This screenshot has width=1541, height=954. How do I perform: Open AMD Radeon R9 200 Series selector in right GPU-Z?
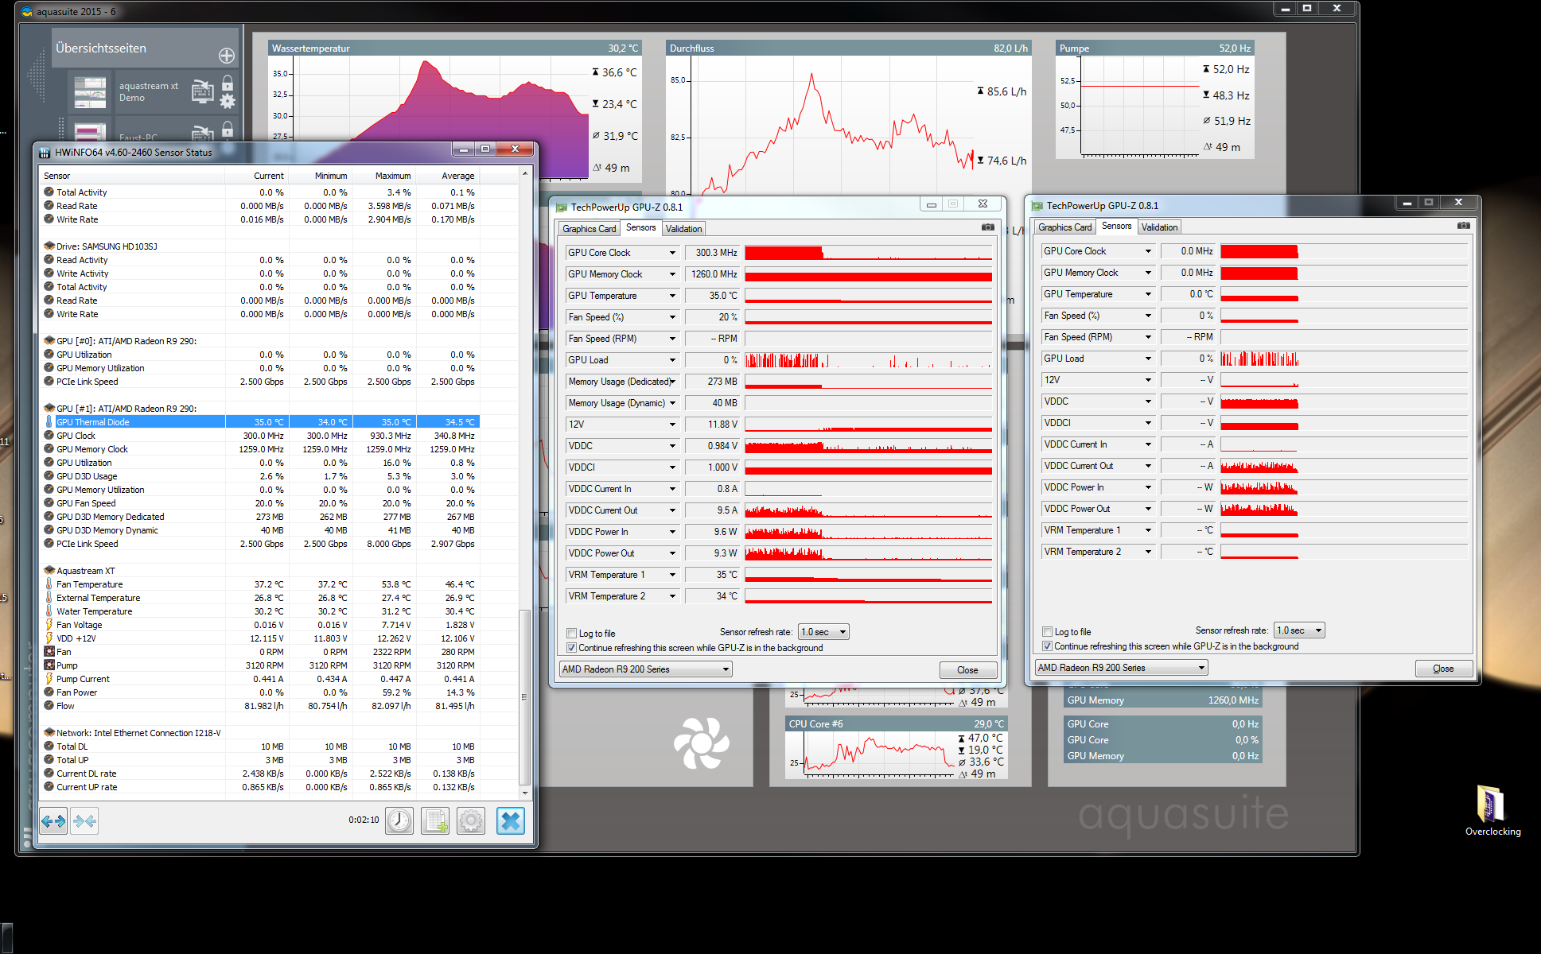[x=1121, y=668]
